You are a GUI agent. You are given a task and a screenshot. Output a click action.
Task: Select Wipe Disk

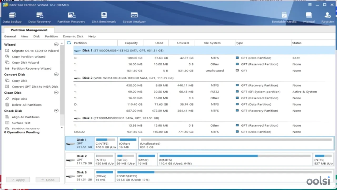tap(16, 99)
